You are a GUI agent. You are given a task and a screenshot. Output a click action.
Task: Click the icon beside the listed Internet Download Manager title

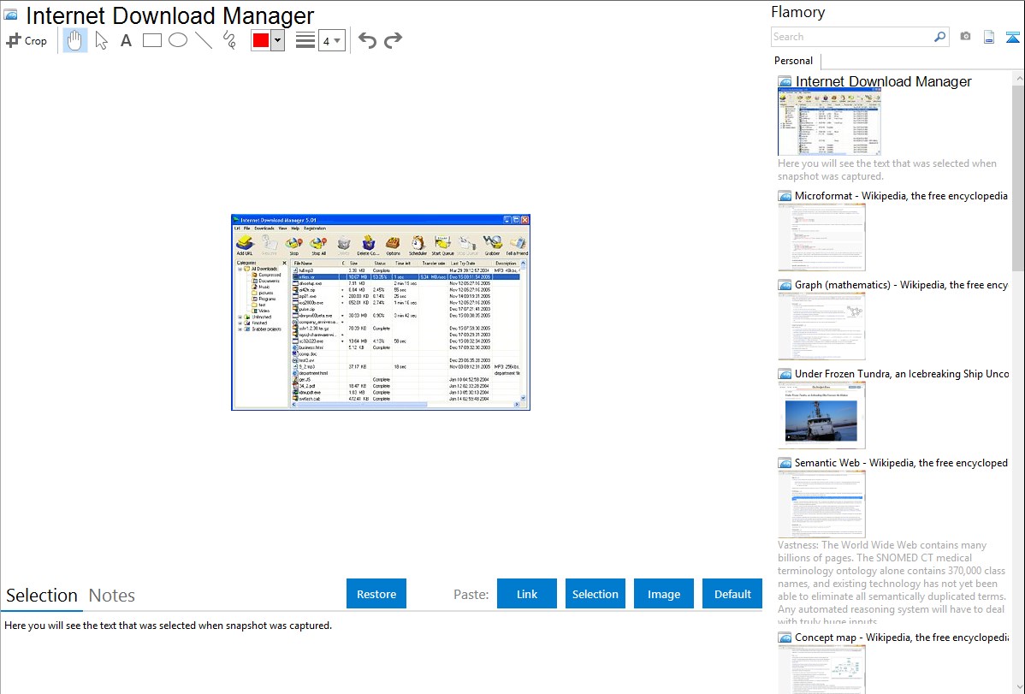[x=785, y=82]
